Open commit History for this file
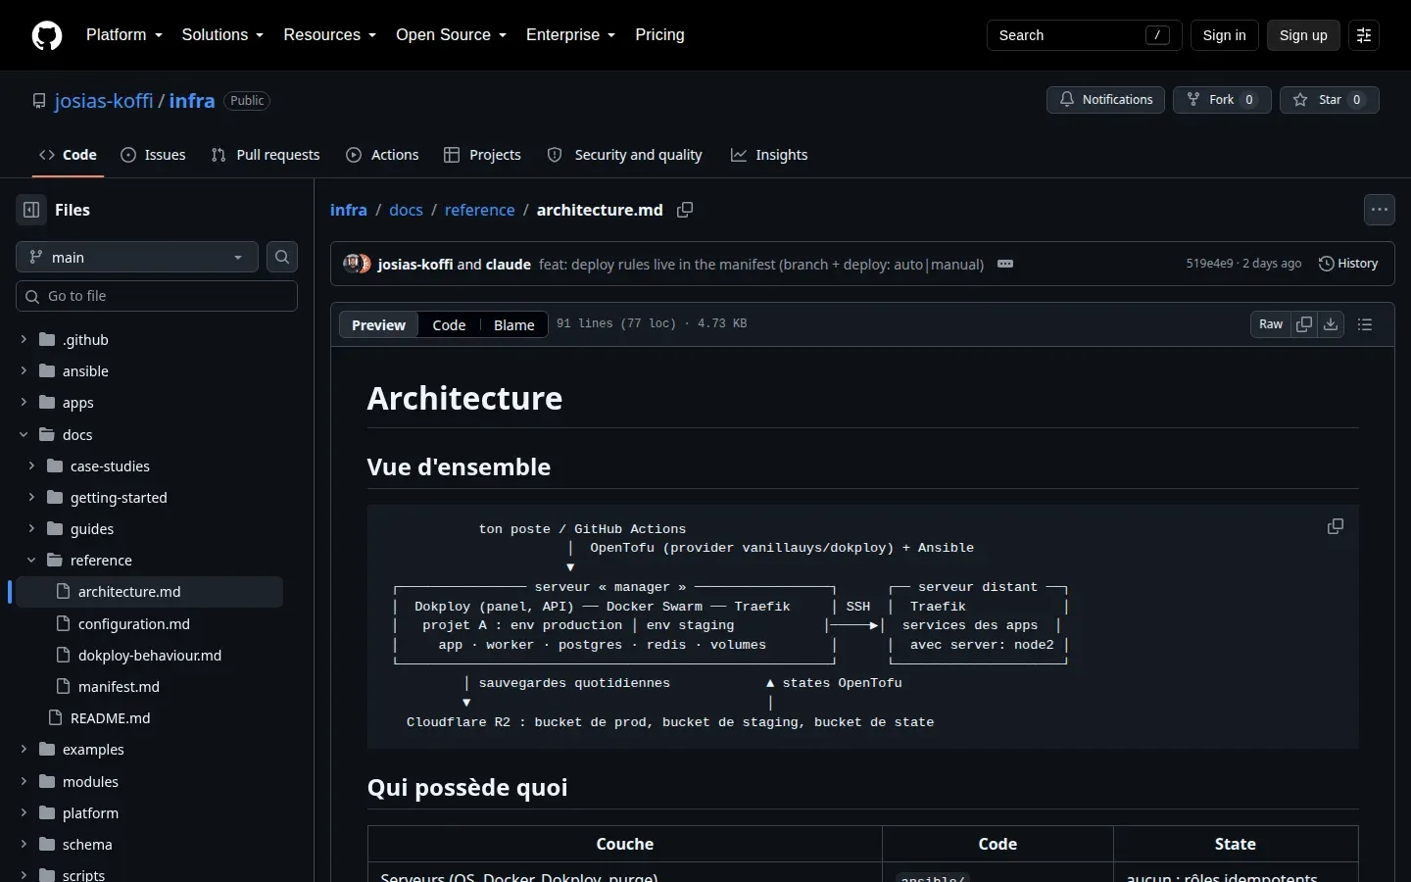 coord(1348,264)
